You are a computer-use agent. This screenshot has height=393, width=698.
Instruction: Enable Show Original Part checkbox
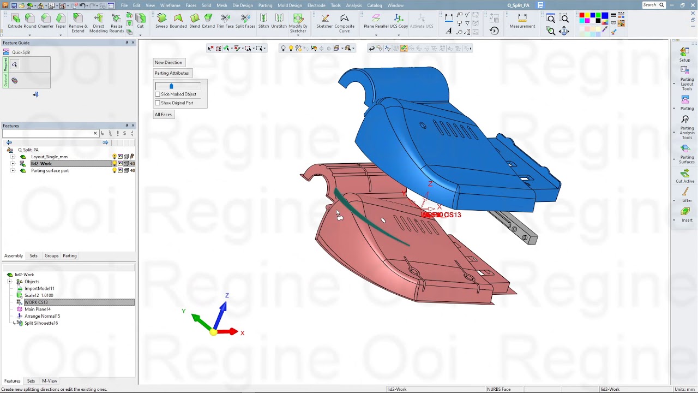[x=158, y=103]
